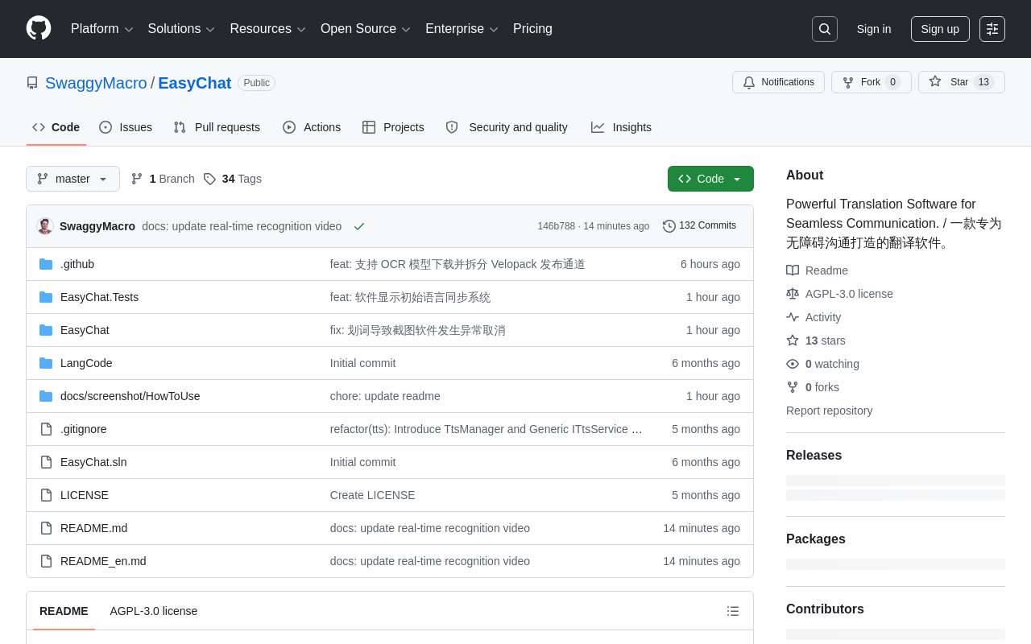1031x644 pixels.
Task: Click the tag icon next to 34 Tags
Action: pos(209,179)
